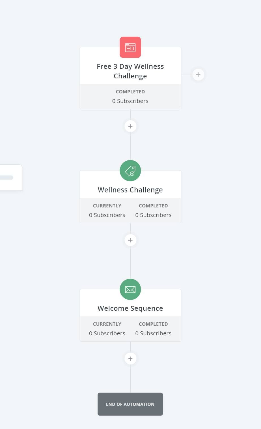Click the green tag icon above Wellness Challenge
The image size is (261, 429).
pyautogui.click(x=130, y=171)
